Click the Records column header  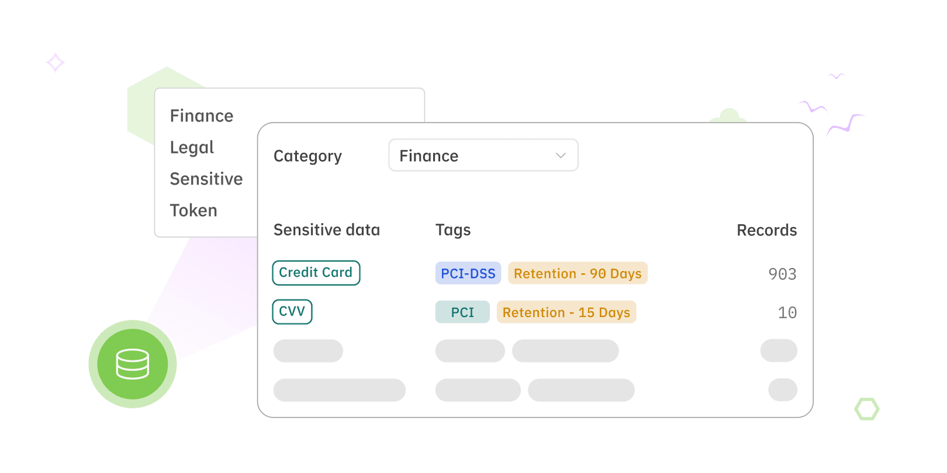point(766,231)
